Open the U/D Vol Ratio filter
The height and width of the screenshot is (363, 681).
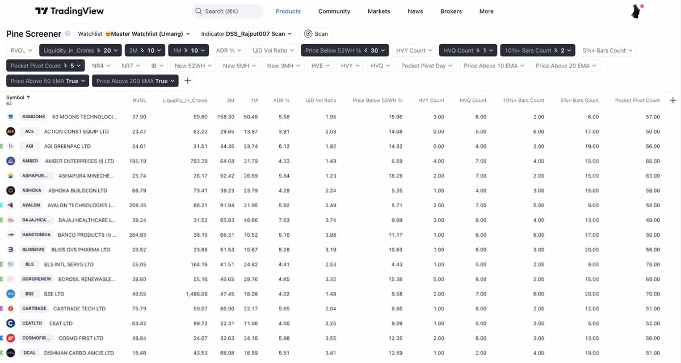coord(274,50)
